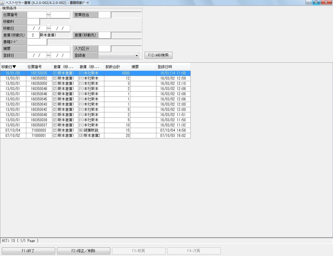
Task: Click the Java application icon in title bar
Action: click(2, 3)
